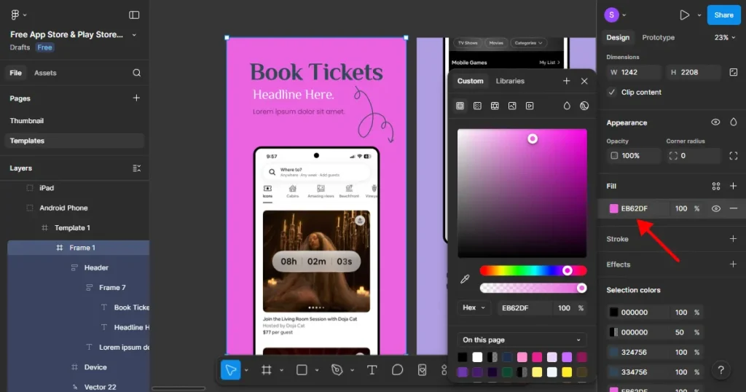The image size is (746, 392).
Task: Open the Figma main menu logo
Action: coord(15,15)
